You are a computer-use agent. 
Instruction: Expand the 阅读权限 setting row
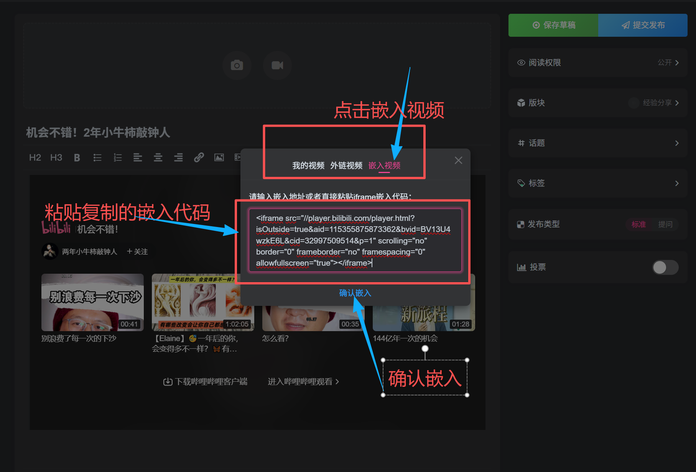(598, 63)
